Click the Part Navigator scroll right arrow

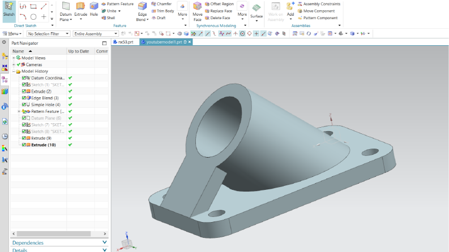pos(105,234)
